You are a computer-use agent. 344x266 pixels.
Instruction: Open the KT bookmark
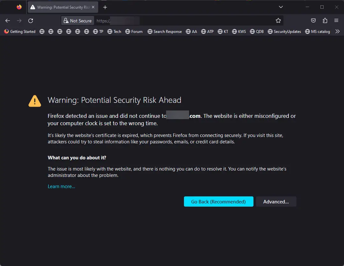point(223,31)
